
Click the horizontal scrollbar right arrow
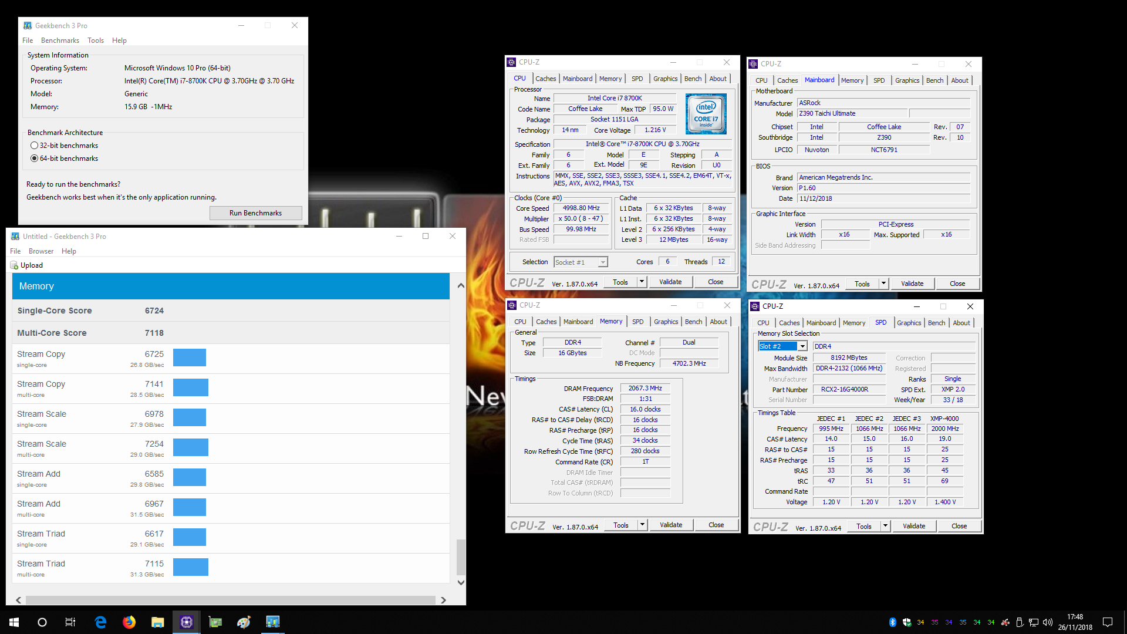[443, 600]
